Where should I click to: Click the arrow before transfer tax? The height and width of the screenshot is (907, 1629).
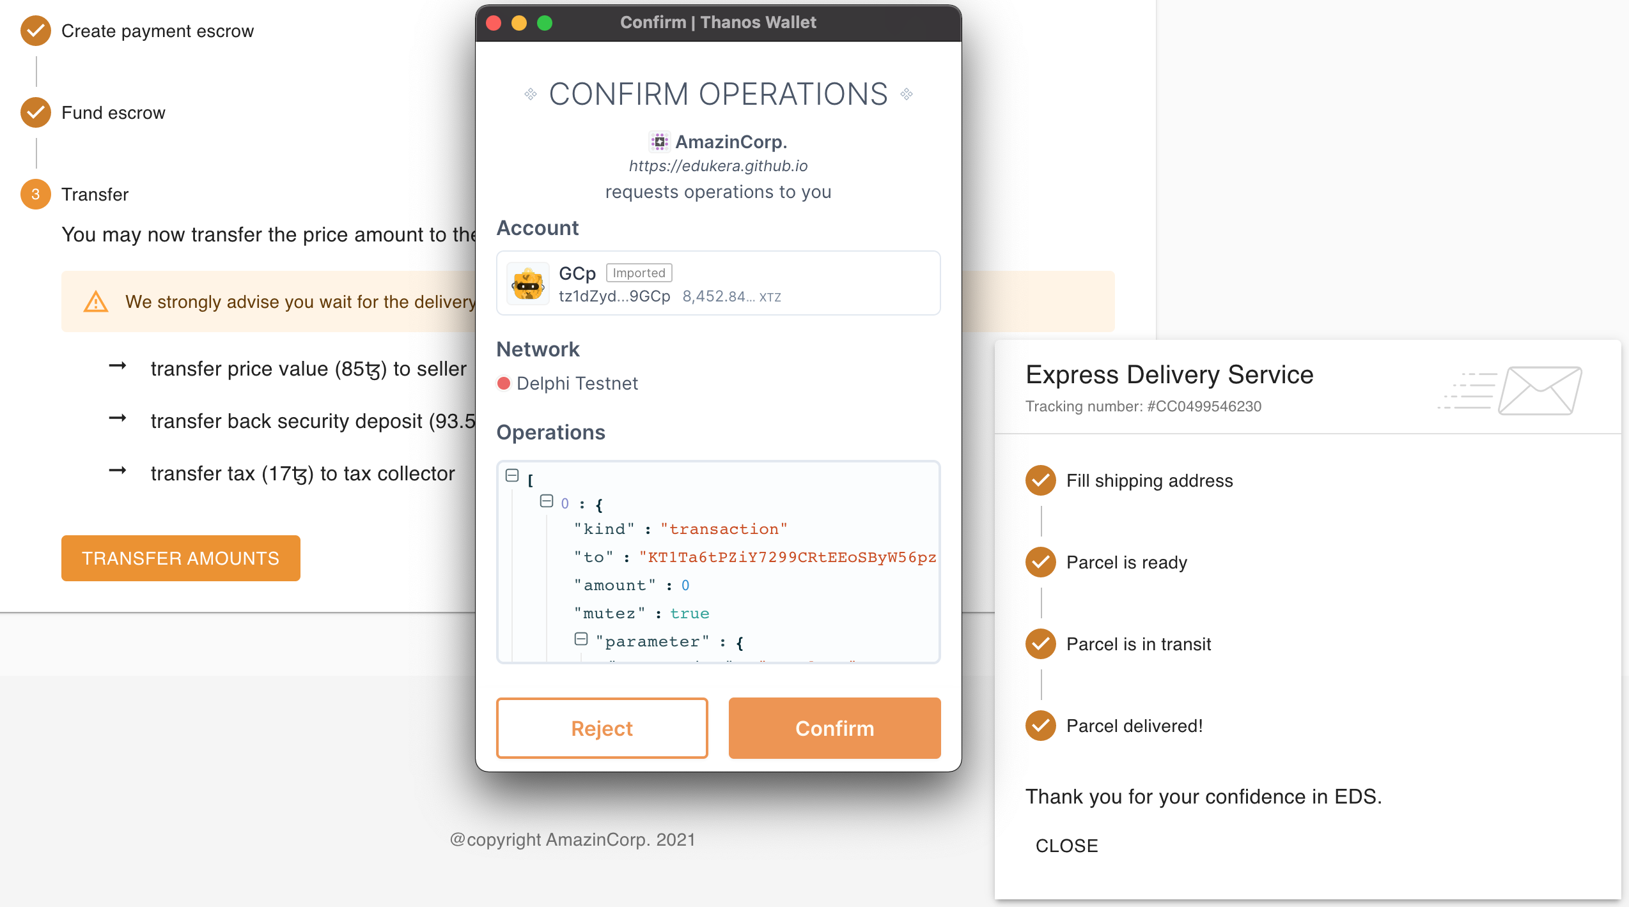click(x=118, y=471)
